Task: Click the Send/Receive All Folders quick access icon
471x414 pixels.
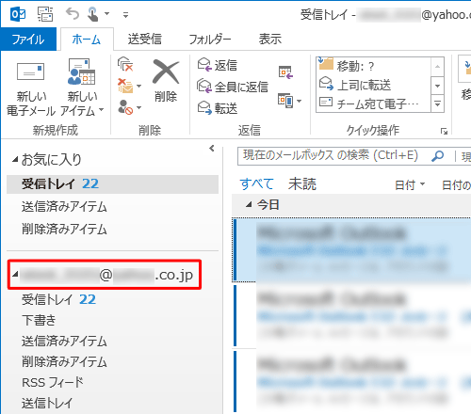Action: [45, 14]
